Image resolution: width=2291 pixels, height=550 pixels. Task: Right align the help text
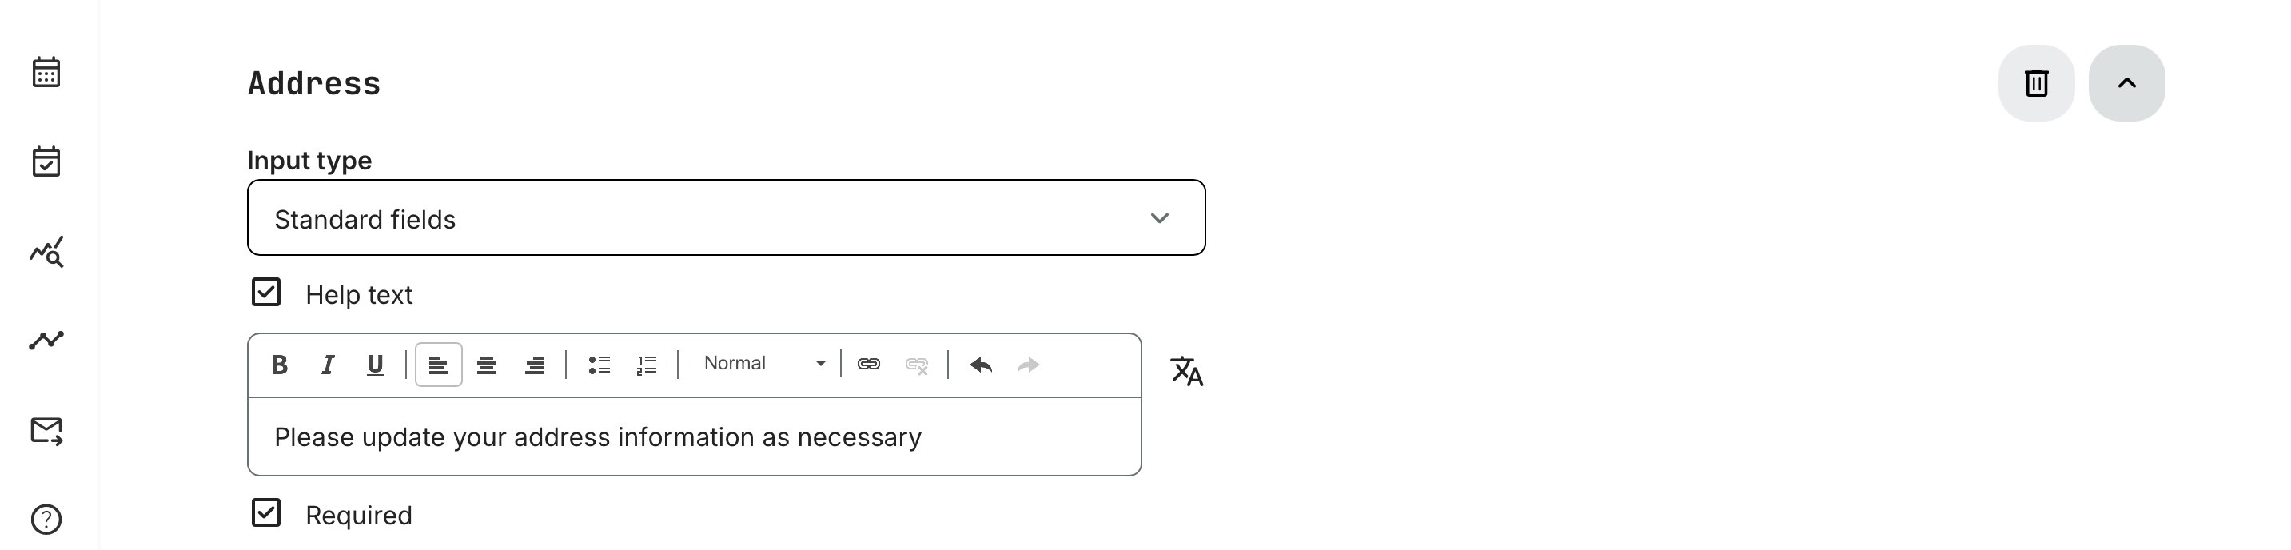[535, 365]
